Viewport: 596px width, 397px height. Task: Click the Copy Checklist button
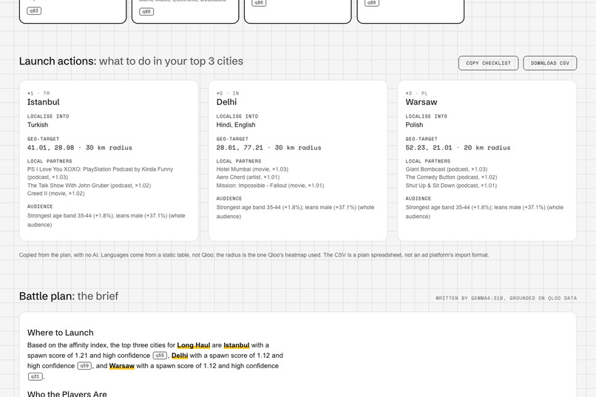point(488,63)
